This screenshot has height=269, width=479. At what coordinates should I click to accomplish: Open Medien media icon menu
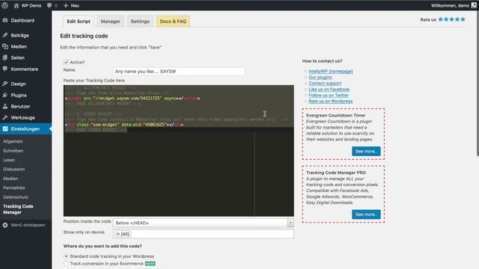point(5,46)
